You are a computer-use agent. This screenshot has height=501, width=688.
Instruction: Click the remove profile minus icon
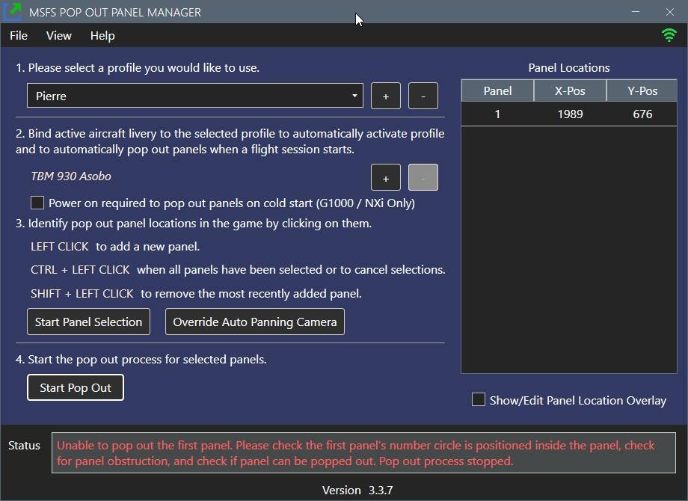tap(423, 96)
